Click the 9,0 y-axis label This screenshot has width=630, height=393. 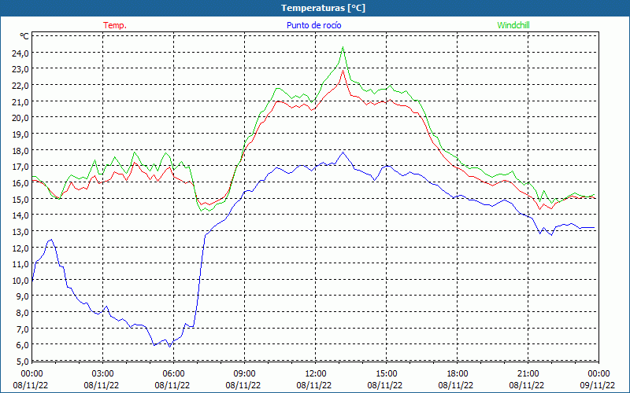(22, 296)
